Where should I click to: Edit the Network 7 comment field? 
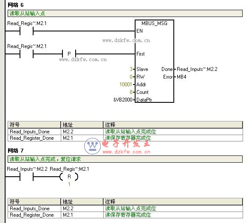[125, 159]
